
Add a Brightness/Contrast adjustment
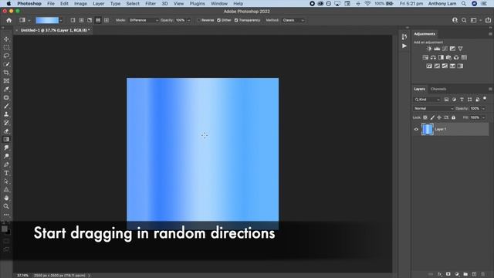click(429, 49)
